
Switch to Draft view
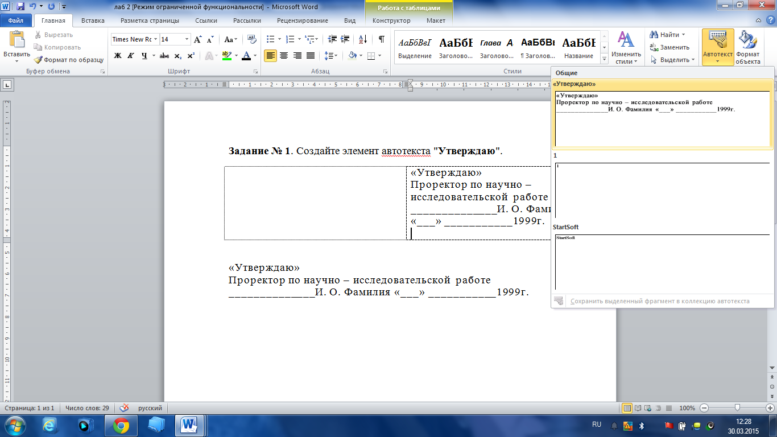point(668,408)
